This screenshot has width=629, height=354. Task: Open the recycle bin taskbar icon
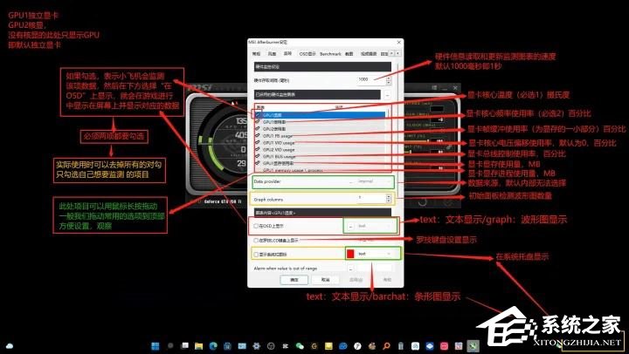click(x=401, y=345)
